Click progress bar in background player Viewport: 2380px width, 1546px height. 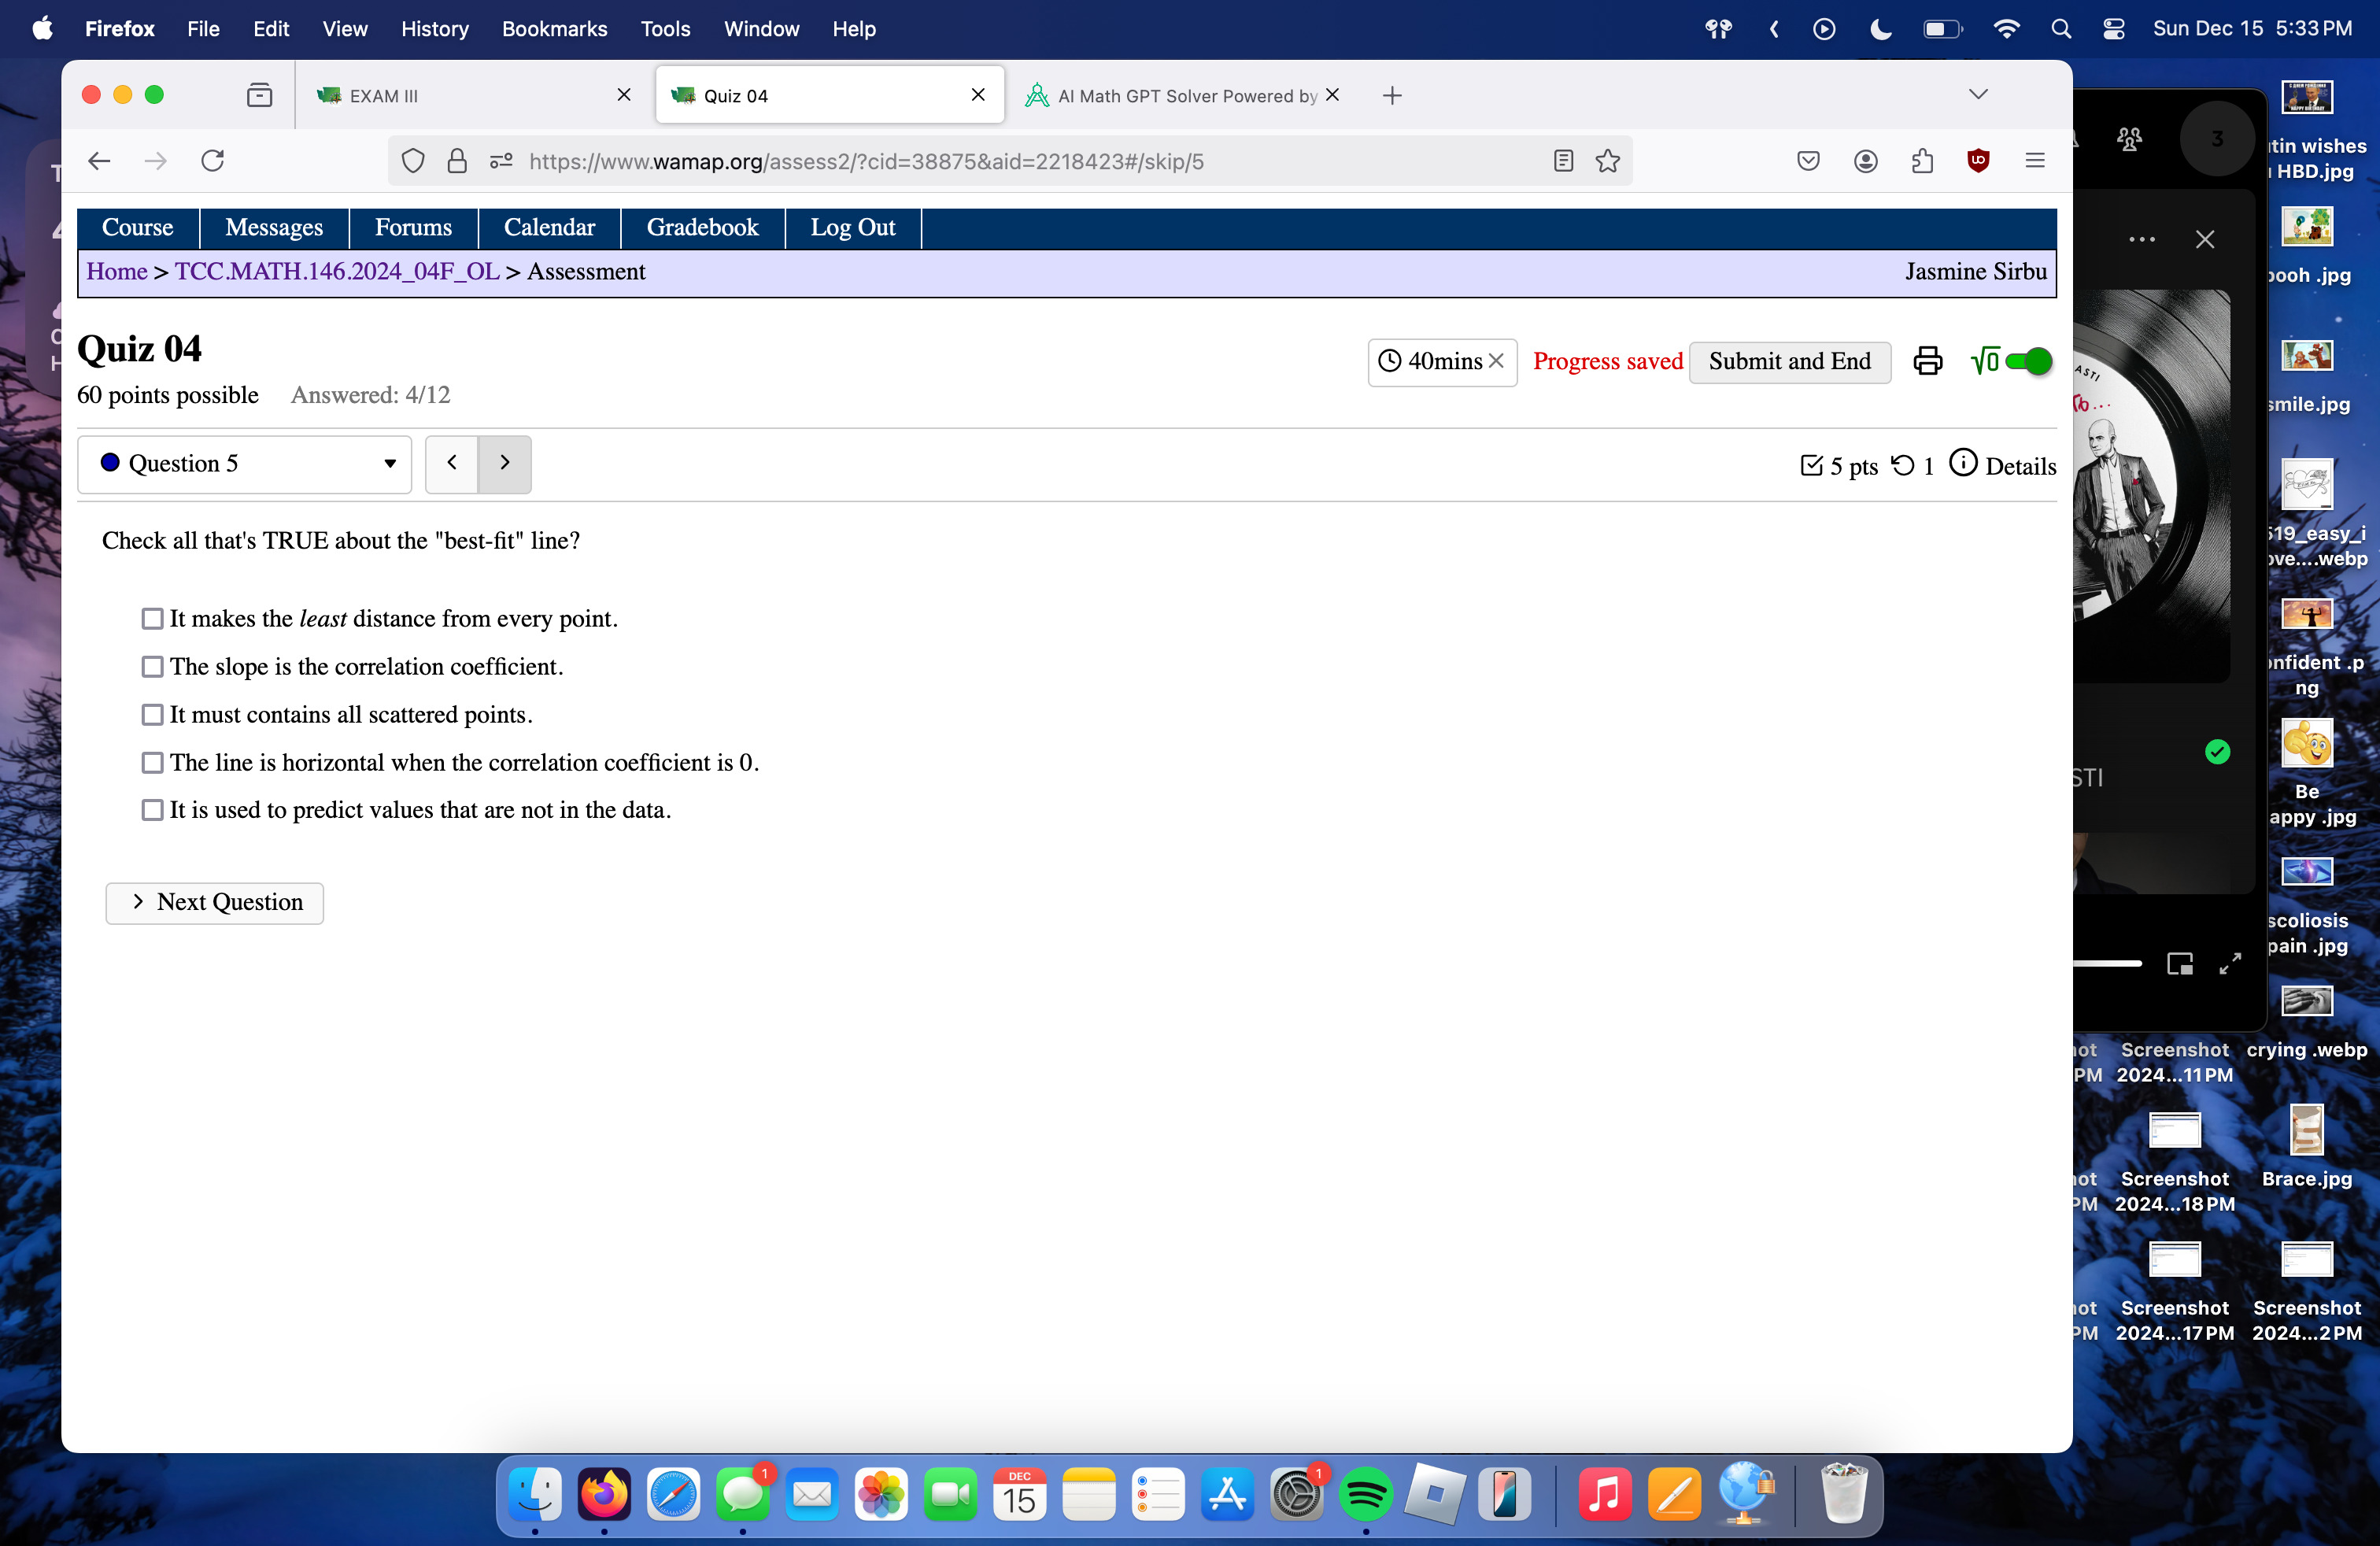pos(2107,964)
